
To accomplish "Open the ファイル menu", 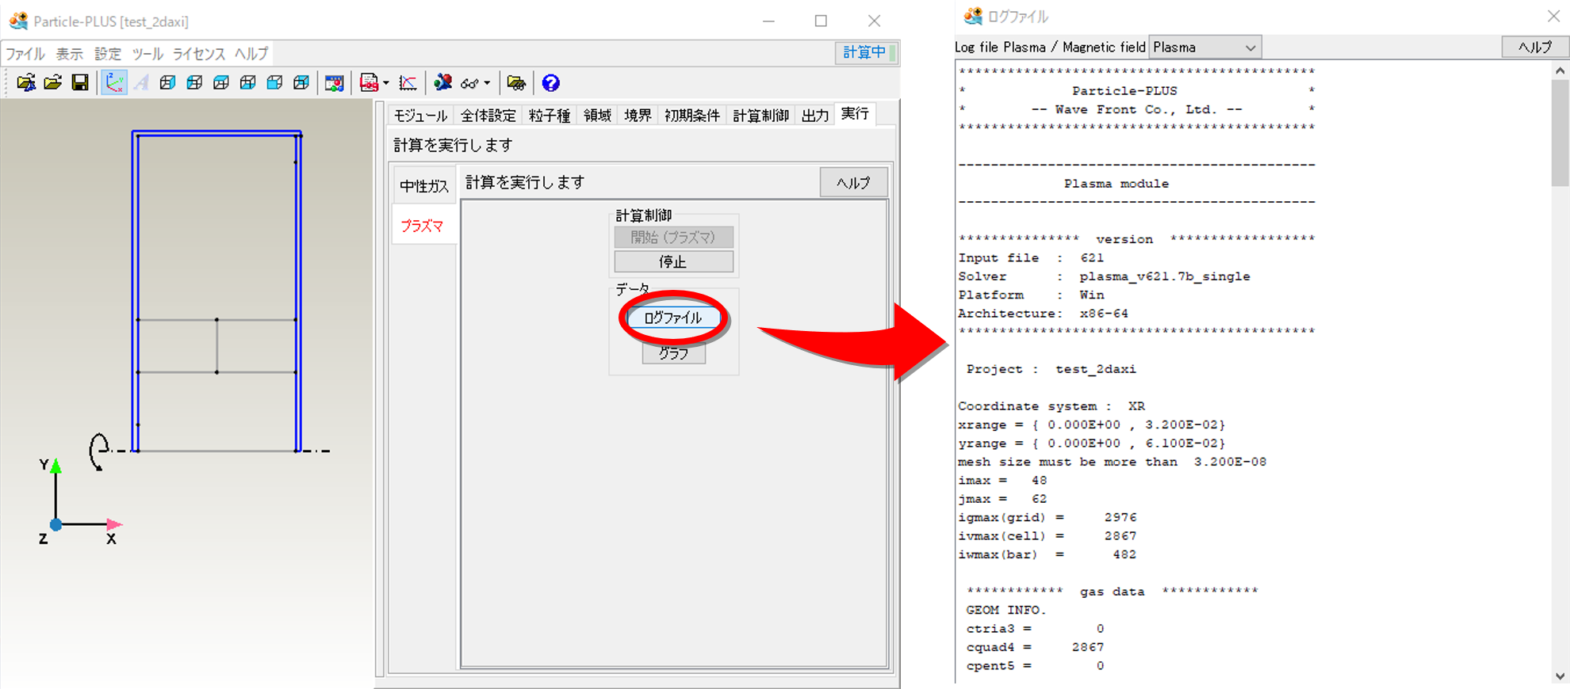I will click(25, 54).
